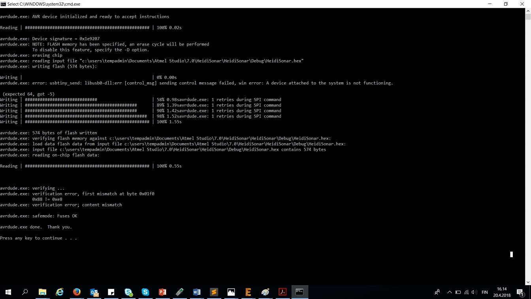The width and height of the screenshot is (531, 299).
Task: Open Wi-Fi network flyout
Action: click(x=467, y=292)
